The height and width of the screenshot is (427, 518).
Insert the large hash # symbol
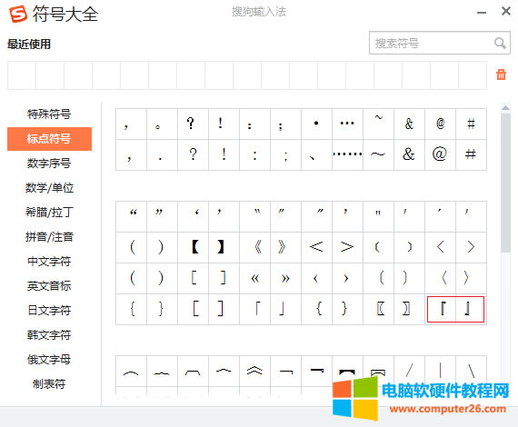pos(471,154)
